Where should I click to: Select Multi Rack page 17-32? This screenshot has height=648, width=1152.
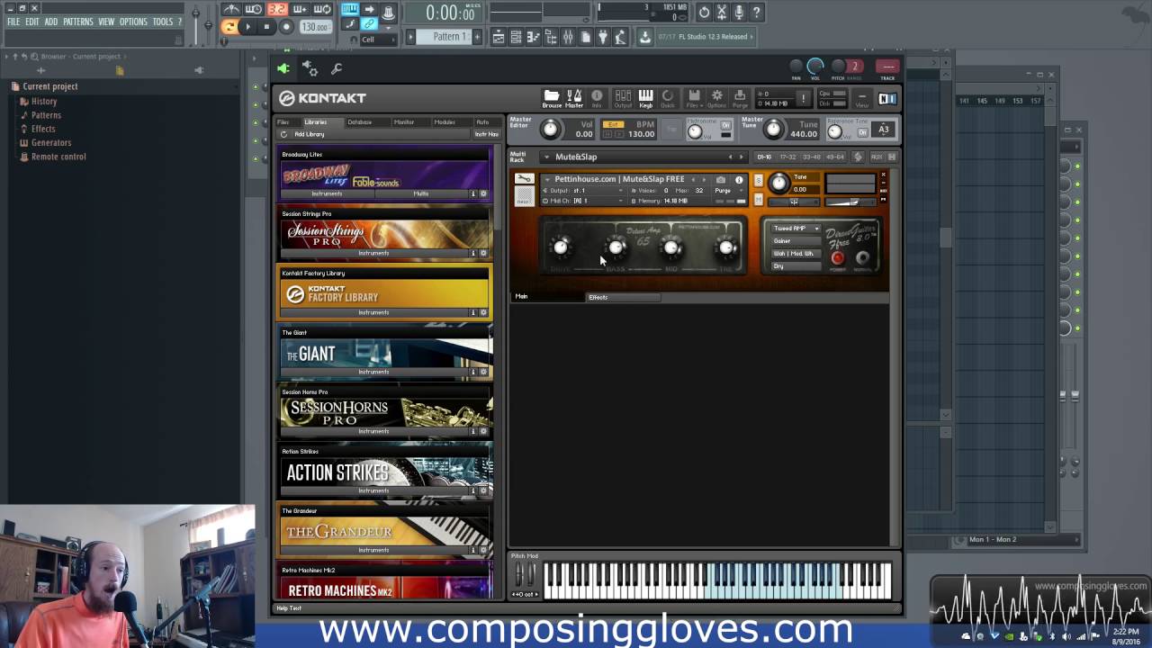[787, 157]
